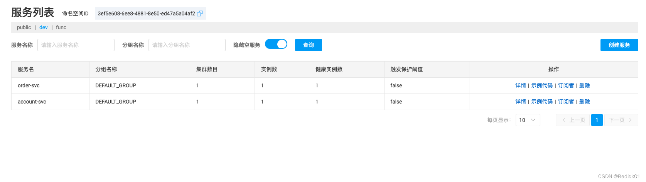Focus the 分组名称 input field
646x182 pixels.
187,45
